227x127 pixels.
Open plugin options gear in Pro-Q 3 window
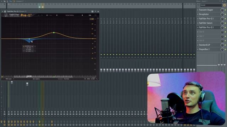5,11
